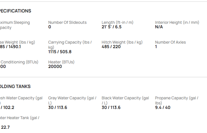Select the gray water value 30 / 113.6

pyautogui.click(x=57, y=107)
